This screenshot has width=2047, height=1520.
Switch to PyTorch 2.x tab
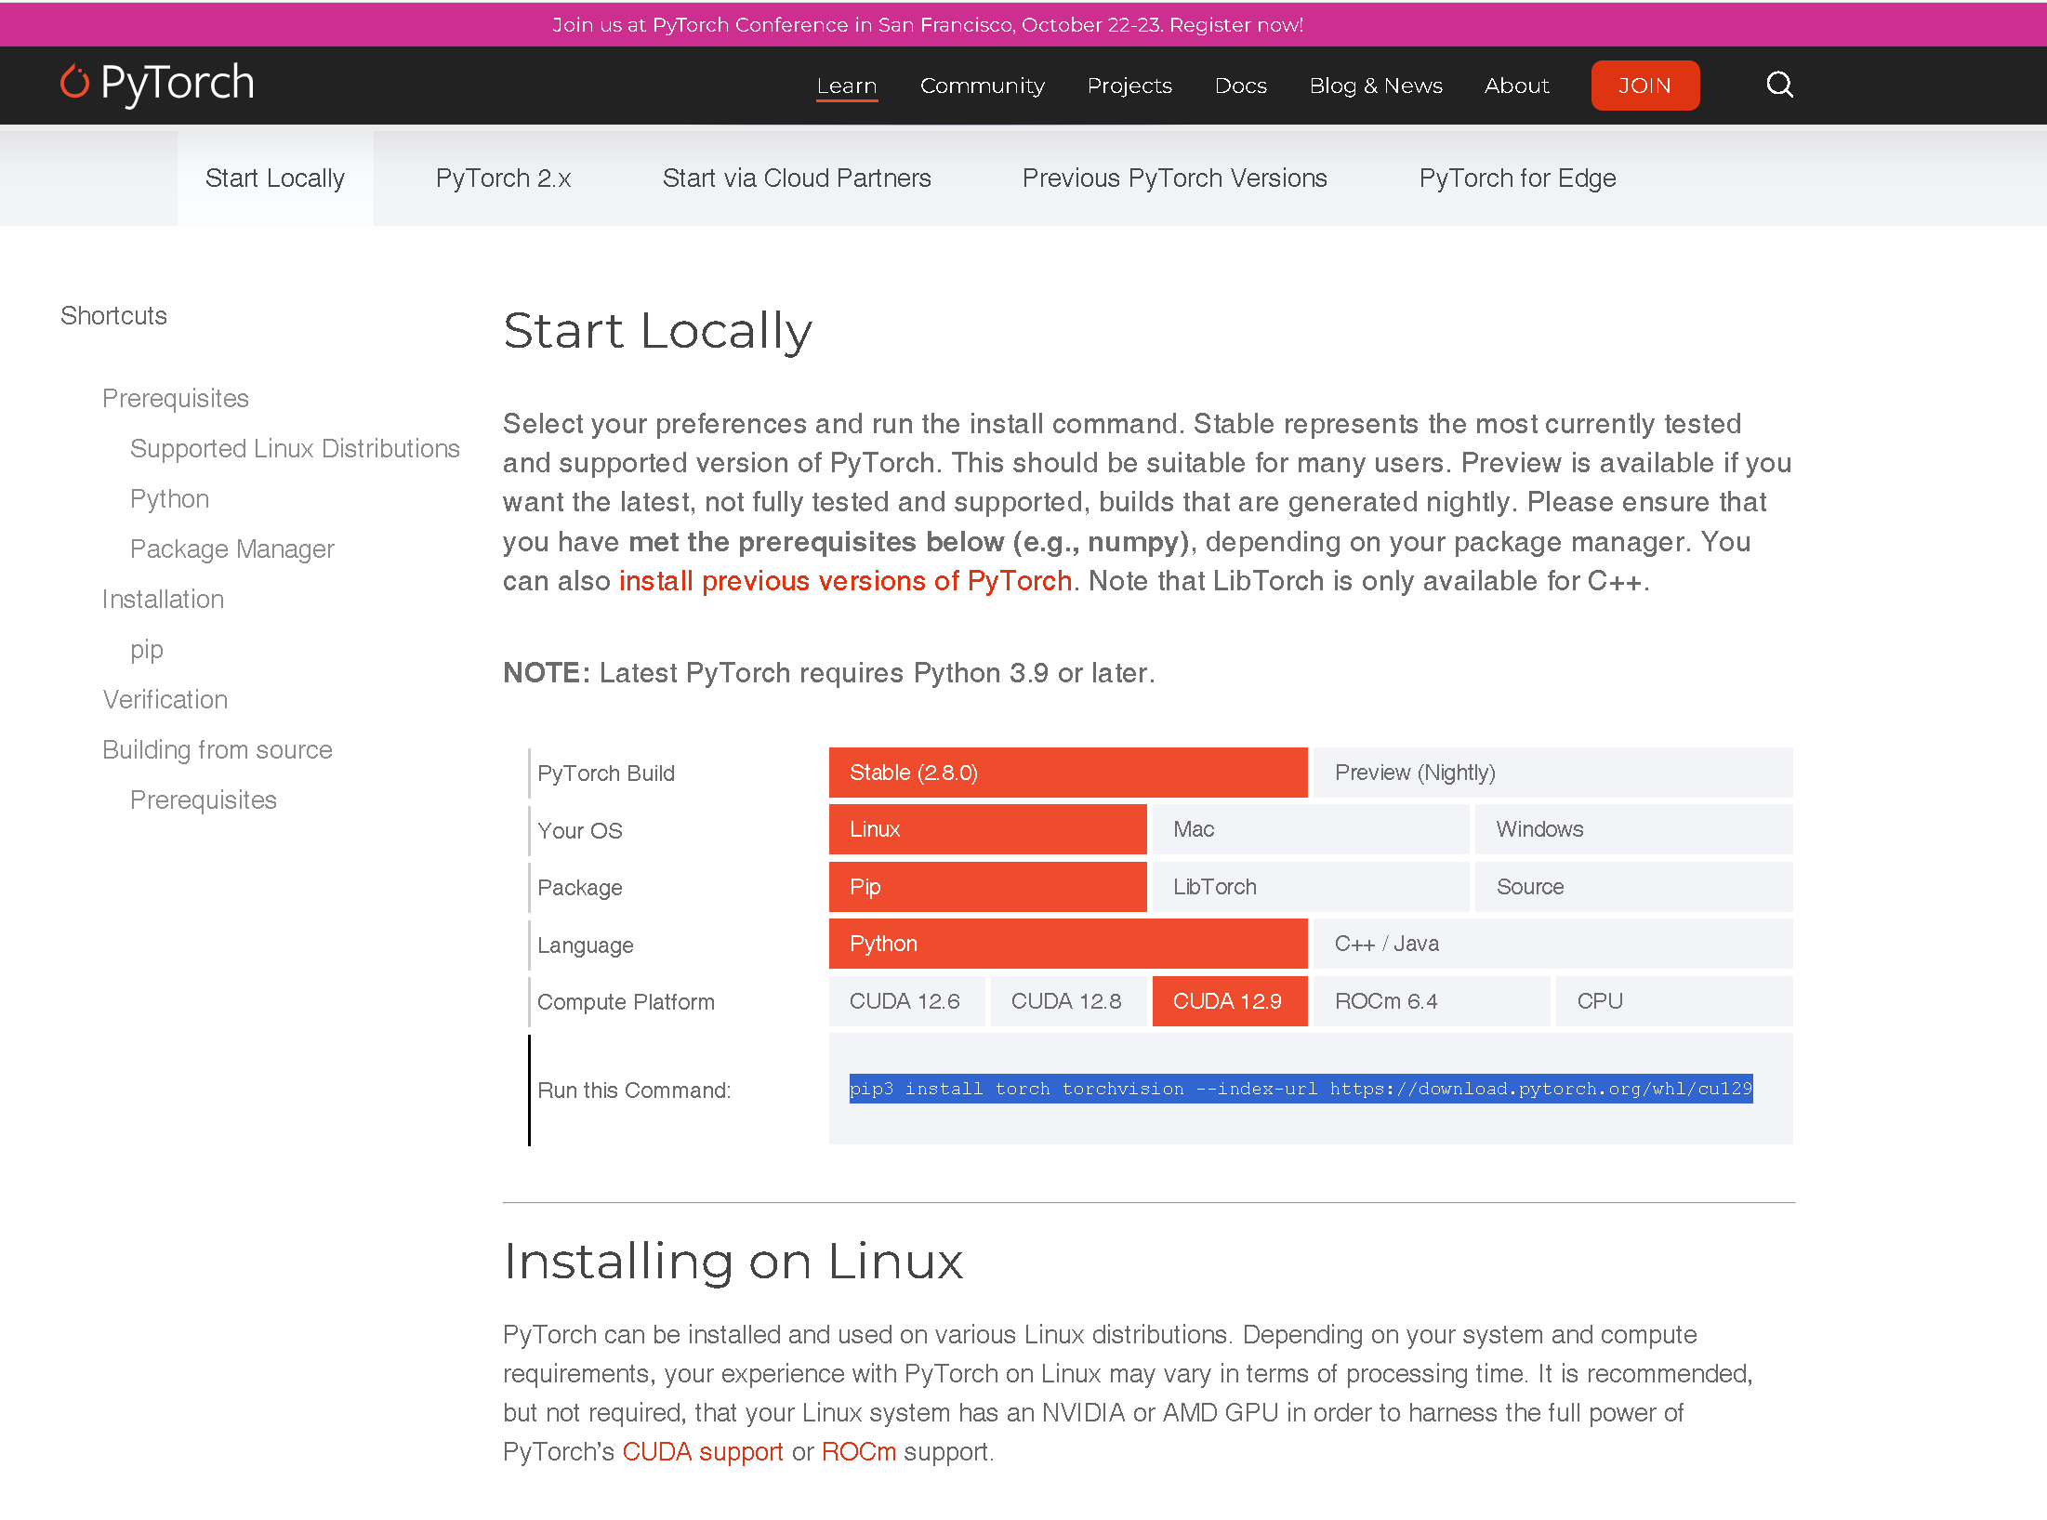coord(503,178)
